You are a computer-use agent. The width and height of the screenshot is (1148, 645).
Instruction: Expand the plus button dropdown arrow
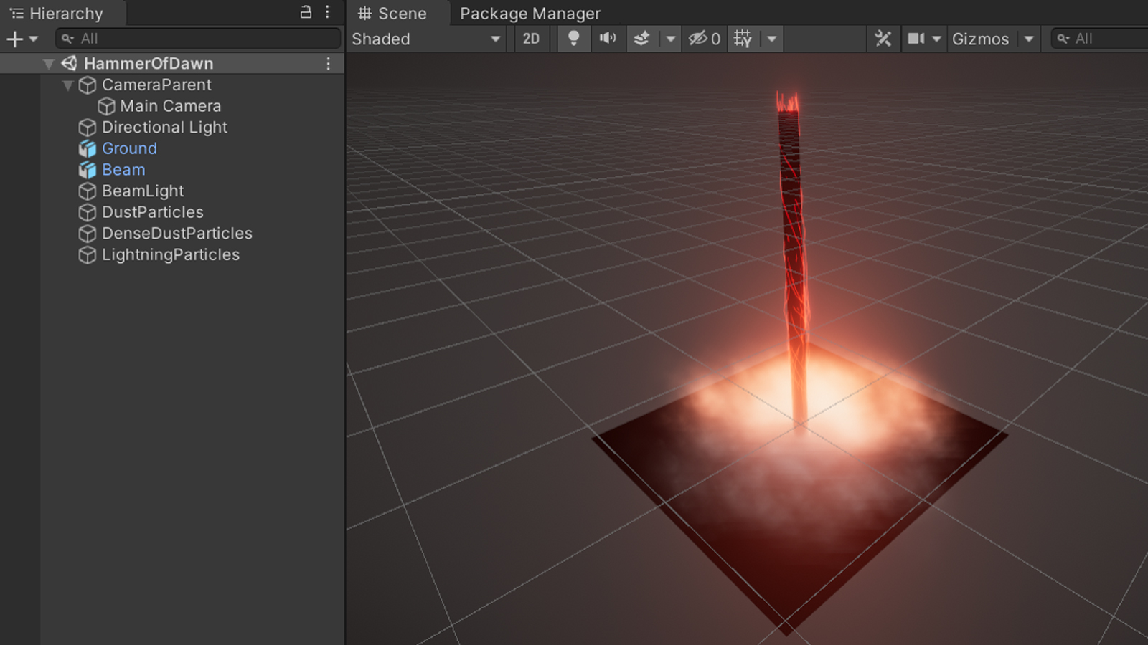point(34,39)
